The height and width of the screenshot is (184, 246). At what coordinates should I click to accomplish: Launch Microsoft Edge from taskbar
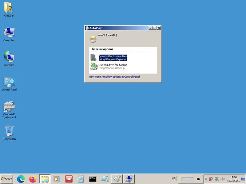pos(21,179)
